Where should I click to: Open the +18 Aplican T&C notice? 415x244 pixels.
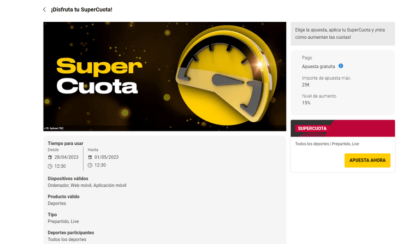55,128
